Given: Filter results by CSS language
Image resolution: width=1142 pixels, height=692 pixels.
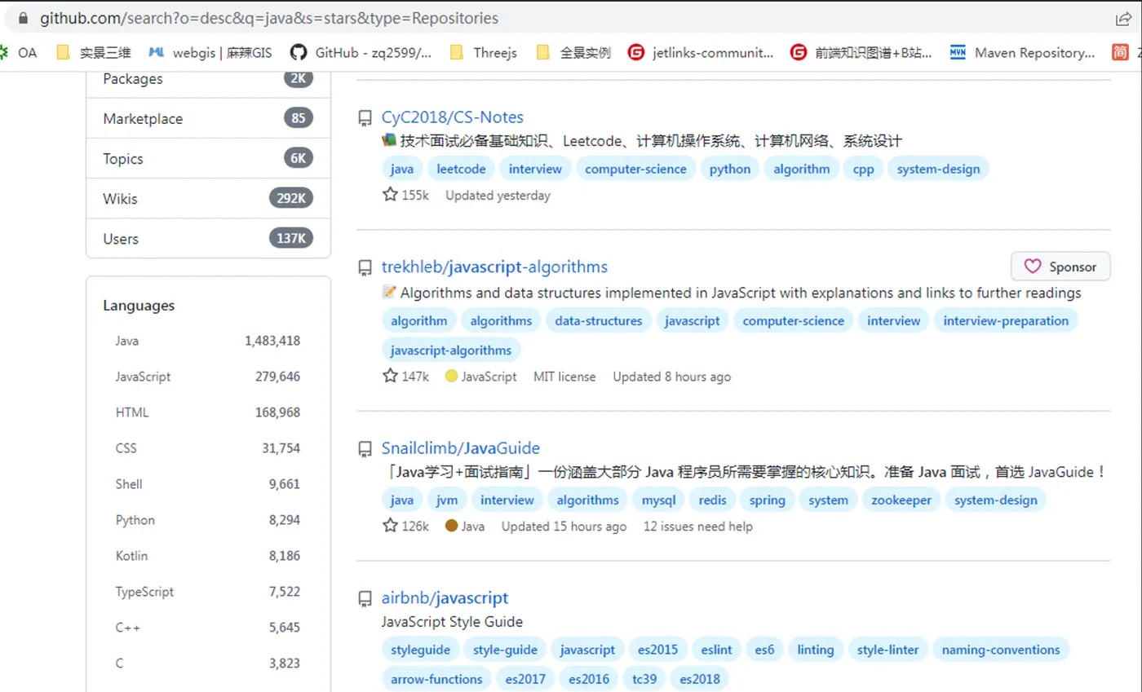Looking at the screenshot, I should point(208,448).
